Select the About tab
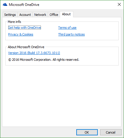124x138 pixels. pos(66,14)
